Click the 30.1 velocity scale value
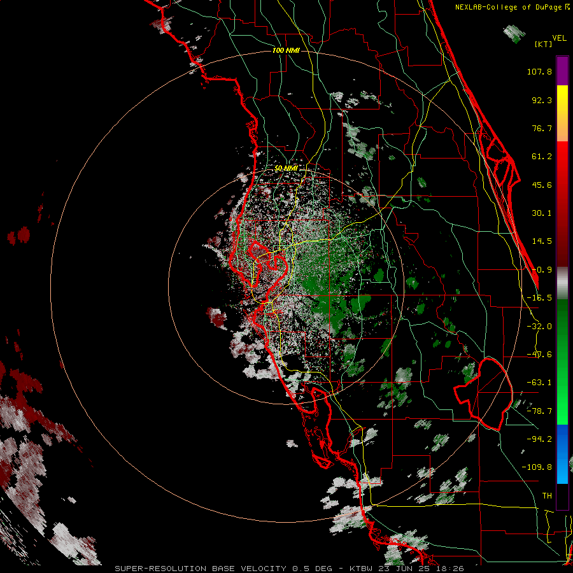 542,213
